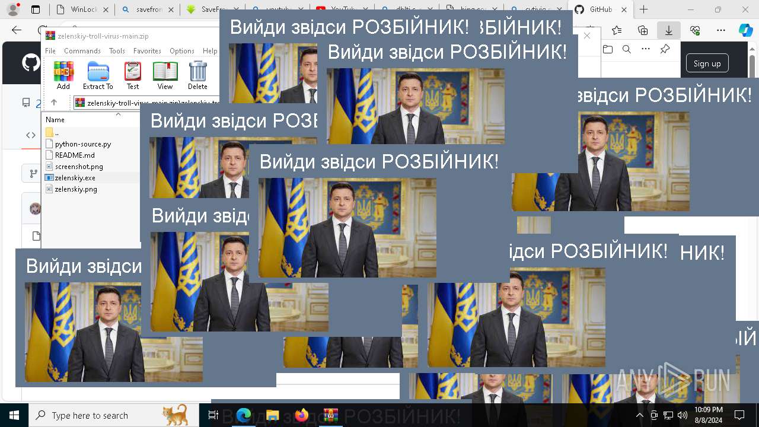Click the Windows Start button
This screenshot has height=427, width=759.
[14, 415]
